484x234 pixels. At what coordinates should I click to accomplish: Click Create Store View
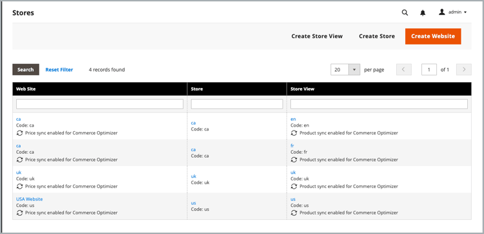[317, 36]
